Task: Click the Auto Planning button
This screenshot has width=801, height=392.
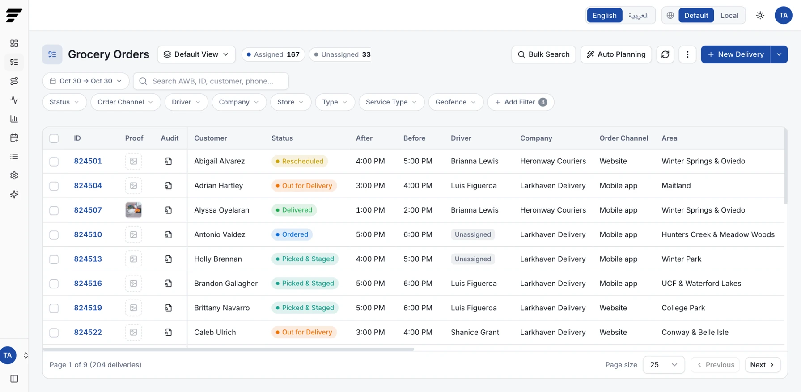Action: [x=616, y=54]
